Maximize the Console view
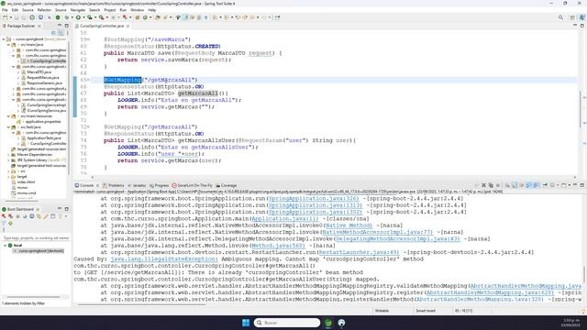 (582, 185)
